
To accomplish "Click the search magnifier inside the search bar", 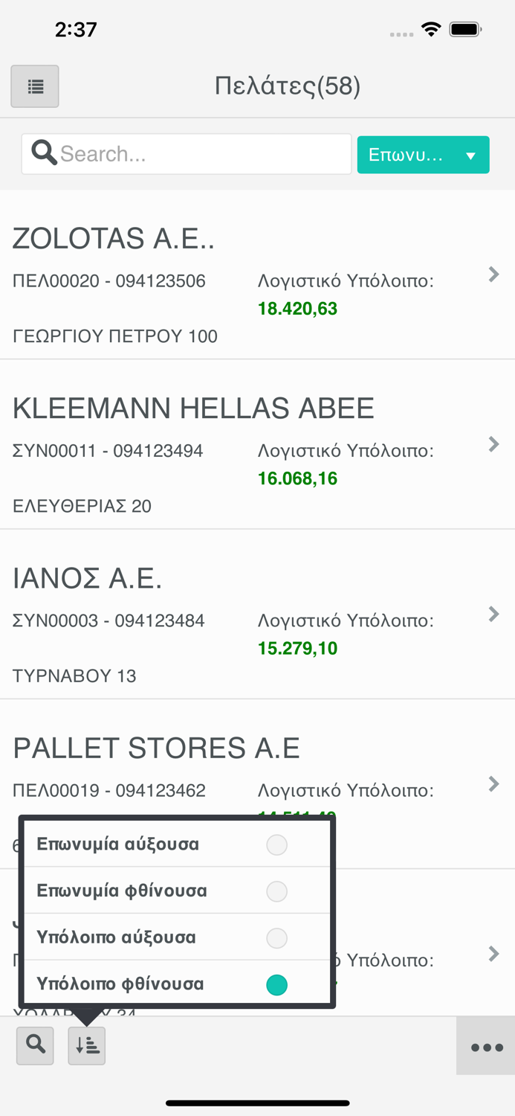I will click(x=44, y=153).
